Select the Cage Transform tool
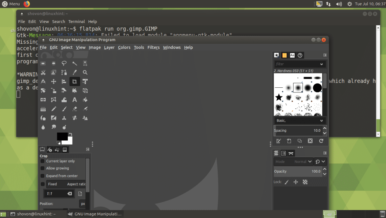Viewport: 386px width, 218px height. pyautogui.click(x=53, y=100)
